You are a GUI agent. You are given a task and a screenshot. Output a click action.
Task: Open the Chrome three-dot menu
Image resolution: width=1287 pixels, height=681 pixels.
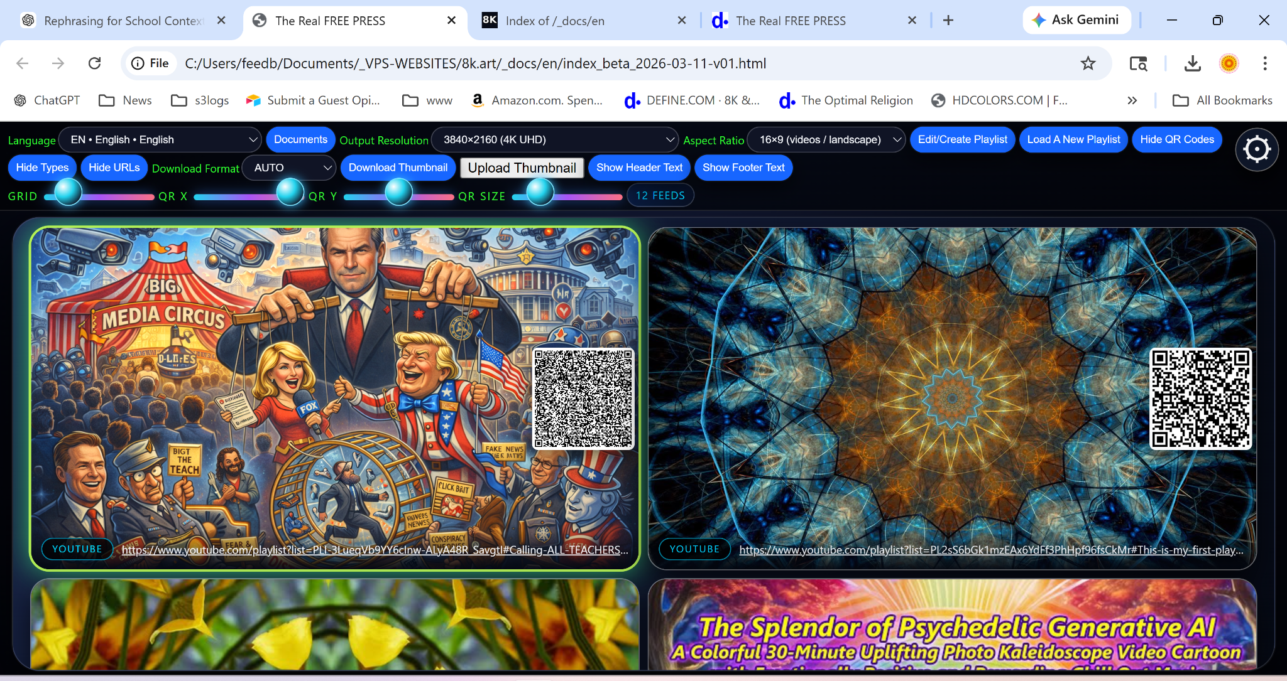point(1265,63)
